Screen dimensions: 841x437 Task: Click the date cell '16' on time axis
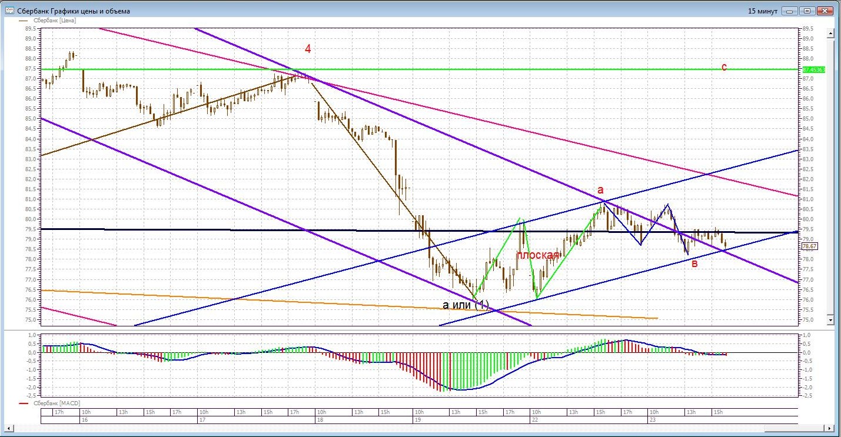point(139,420)
